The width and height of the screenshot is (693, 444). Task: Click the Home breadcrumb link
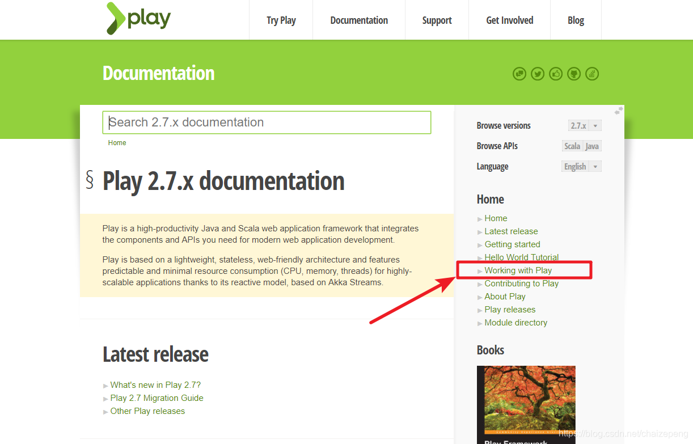pos(117,143)
